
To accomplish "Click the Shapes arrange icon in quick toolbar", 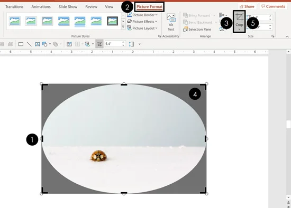I will click(45, 44).
